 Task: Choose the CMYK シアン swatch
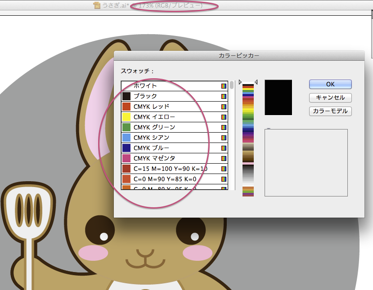click(171, 138)
